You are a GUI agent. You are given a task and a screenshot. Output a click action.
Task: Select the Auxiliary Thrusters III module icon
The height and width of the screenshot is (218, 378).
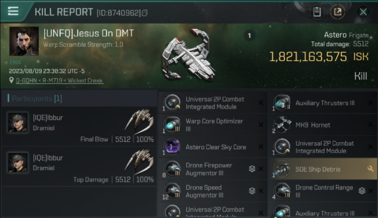(282, 103)
